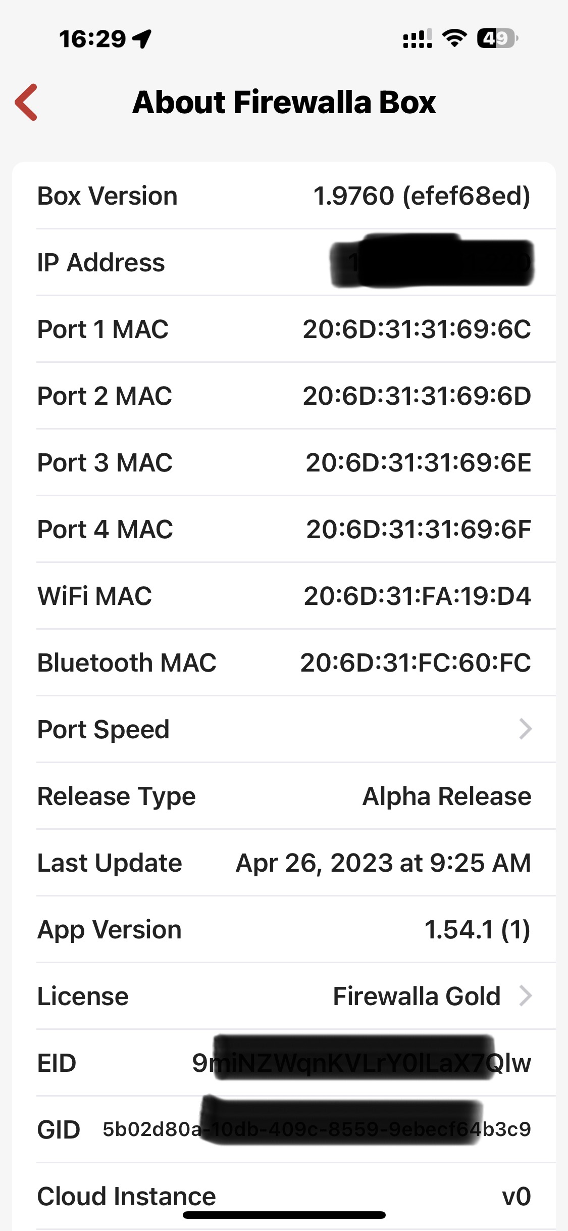This screenshot has height=1231, width=568.
Task: Tap the Cloud Instance row
Action: click(284, 1196)
